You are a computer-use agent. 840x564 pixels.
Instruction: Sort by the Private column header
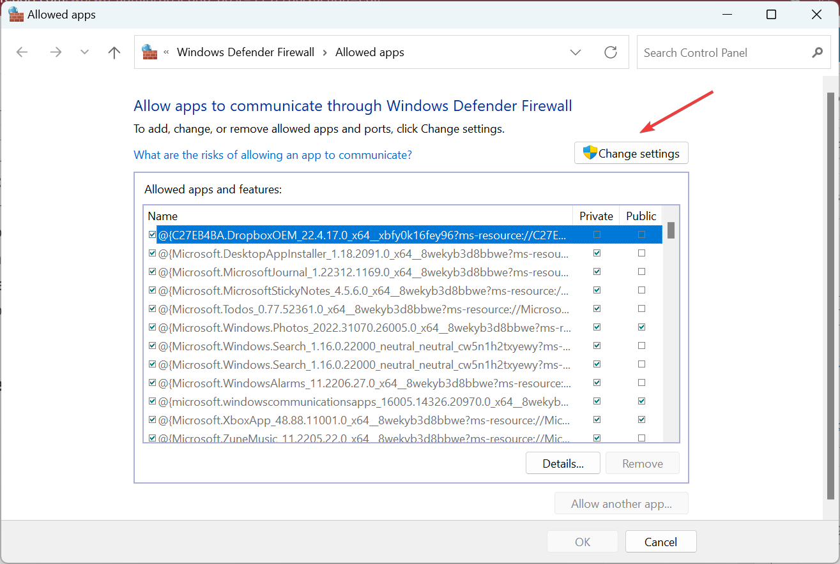(596, 216)
